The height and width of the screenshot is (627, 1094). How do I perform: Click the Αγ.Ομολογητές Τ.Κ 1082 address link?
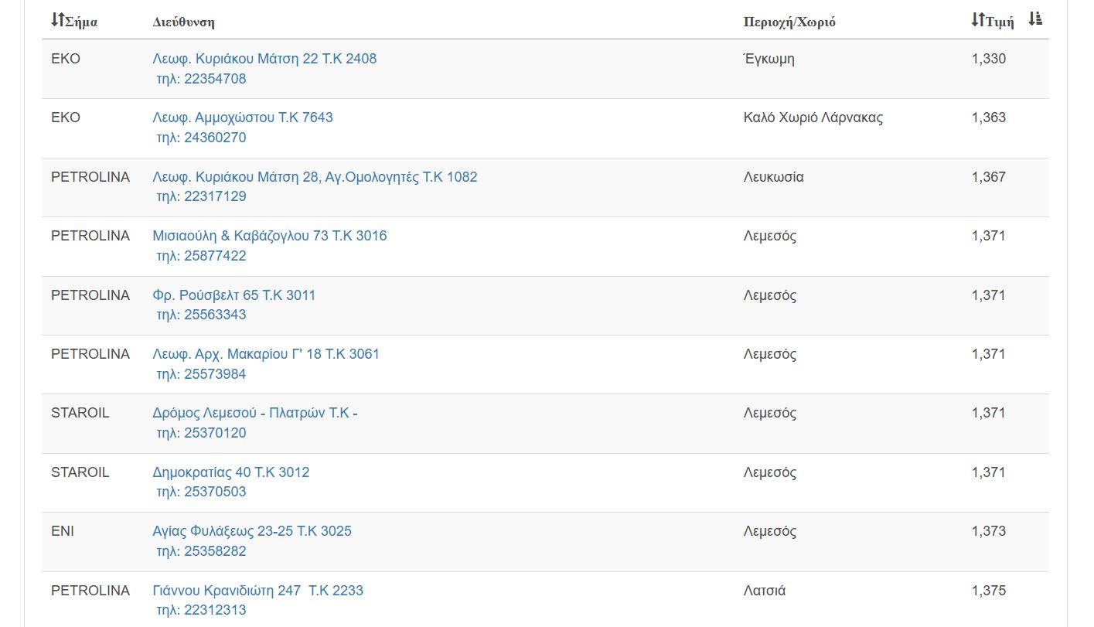(315, 177)
